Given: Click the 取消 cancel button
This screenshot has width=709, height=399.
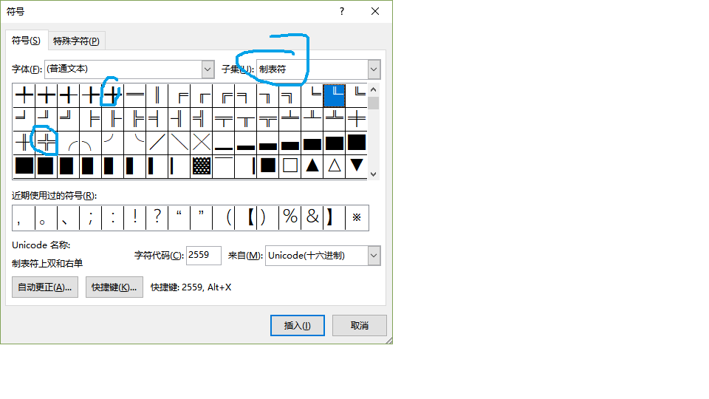Looking at the screenshot, I should tap(360, 325).
